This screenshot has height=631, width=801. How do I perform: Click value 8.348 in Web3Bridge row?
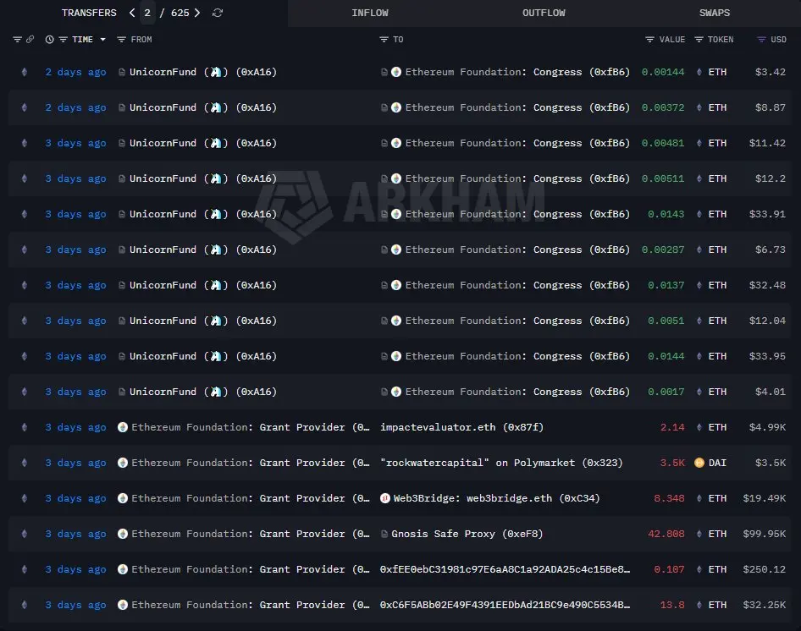pyautogui.click(x=669, y=498)
